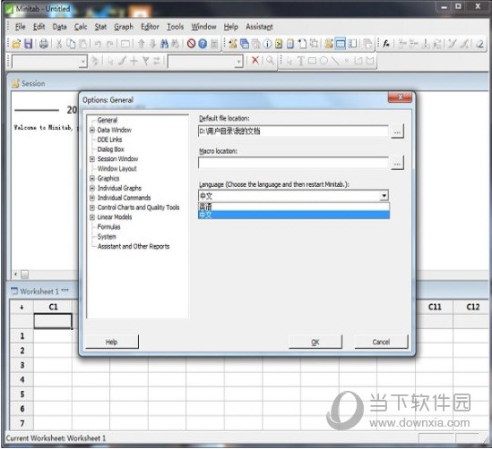Click Cancel in Options dialog
Image resolution: width=492 pixels, height=449 pixels.
[x=381, y=342]
